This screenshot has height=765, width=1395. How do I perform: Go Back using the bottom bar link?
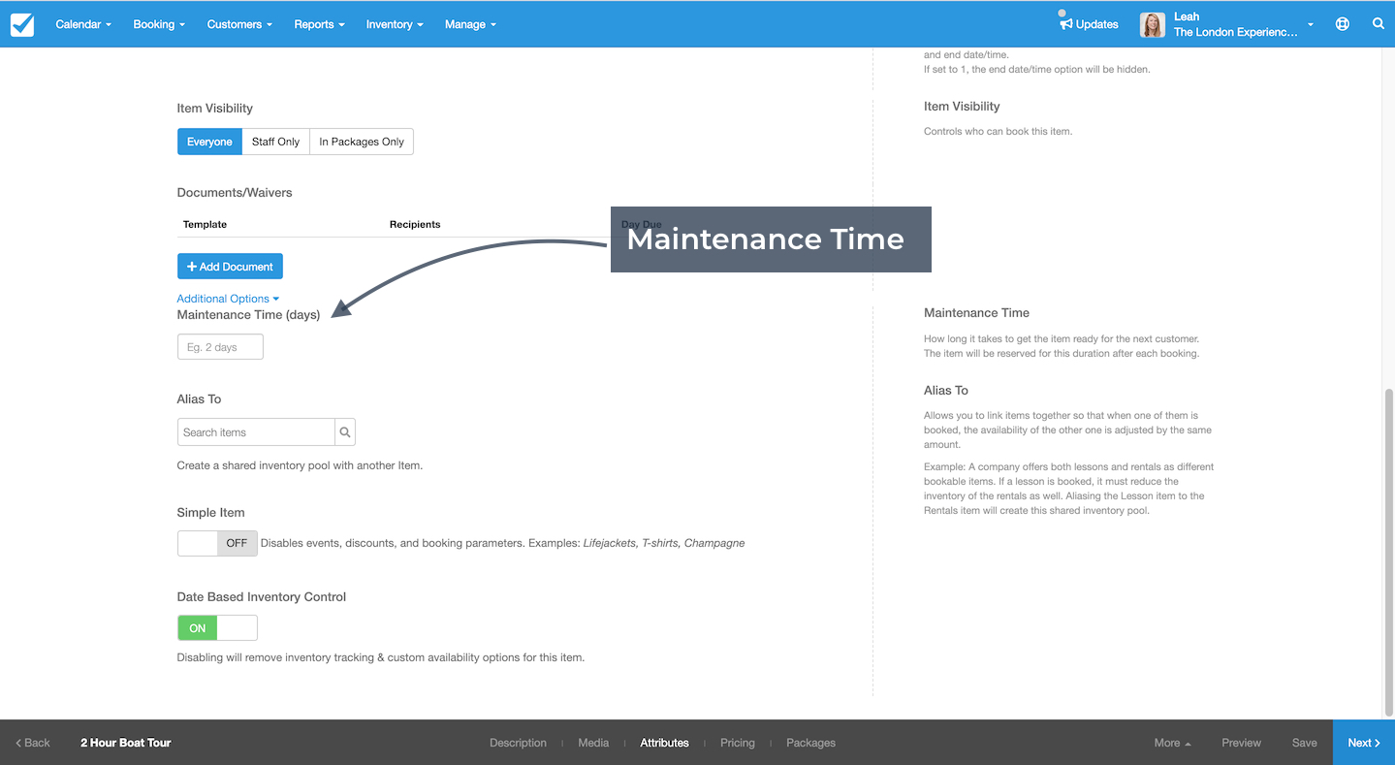pyautogui.click(x=33, y=743)
